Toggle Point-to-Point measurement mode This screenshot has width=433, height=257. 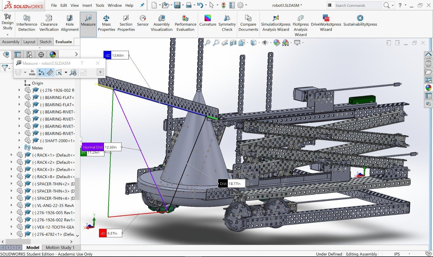[x=50, y=72]
